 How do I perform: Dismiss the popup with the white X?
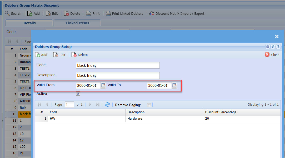coord(277,37)
